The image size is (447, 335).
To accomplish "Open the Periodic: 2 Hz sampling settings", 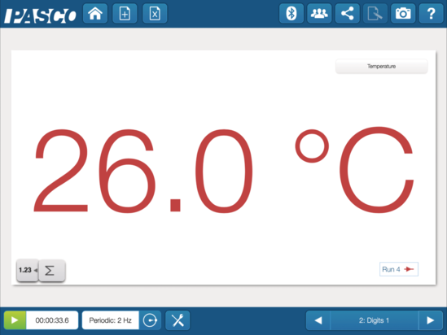I will click(111, 320).
